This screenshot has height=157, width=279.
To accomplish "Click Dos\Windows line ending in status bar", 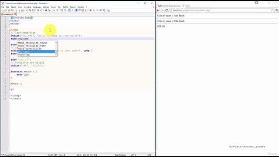I will tap(120, 155).
